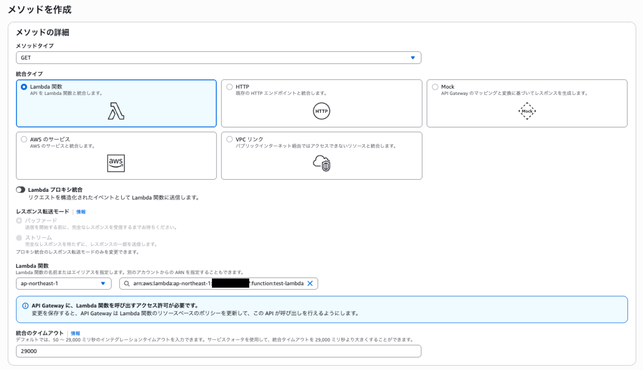
Task: Click the AWS logo icon
Action: (x=116, y=163)
